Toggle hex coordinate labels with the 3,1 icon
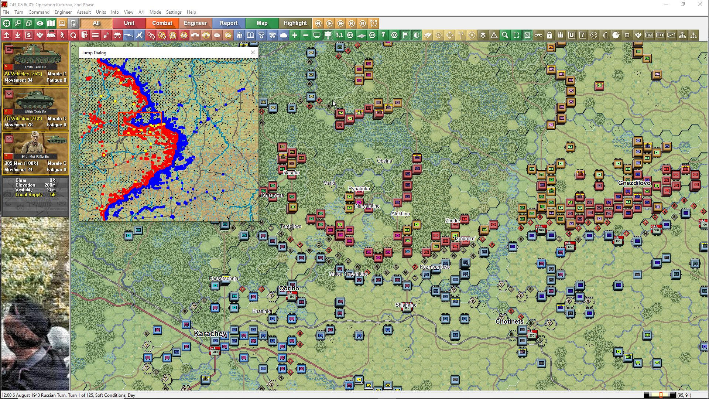This screenshot has height=399, width=709. pos(339,35)
